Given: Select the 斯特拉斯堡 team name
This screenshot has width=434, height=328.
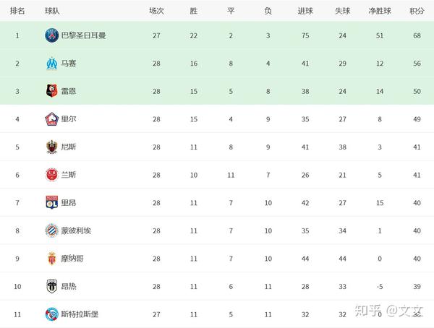Looking at the screenshot, I should [x=80, y=314].
